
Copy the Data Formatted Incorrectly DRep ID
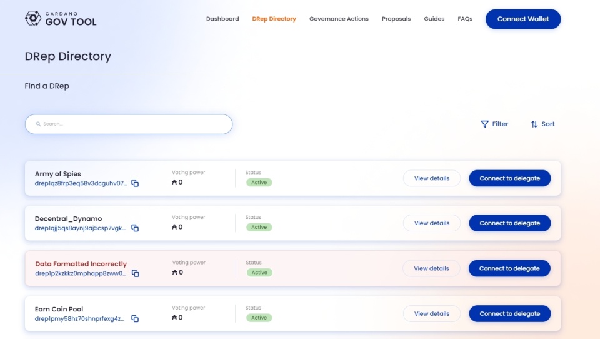(135, 273)
